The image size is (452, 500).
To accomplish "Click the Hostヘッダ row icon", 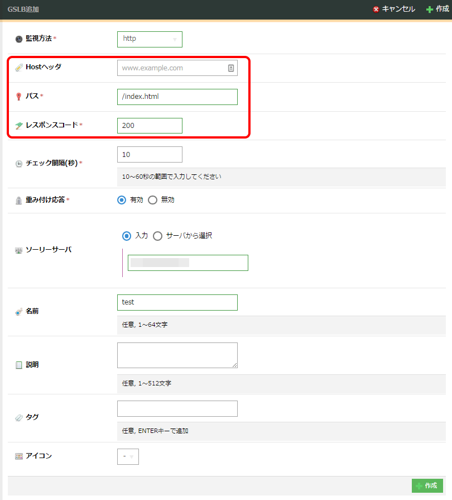I will (x=19, y=68).
